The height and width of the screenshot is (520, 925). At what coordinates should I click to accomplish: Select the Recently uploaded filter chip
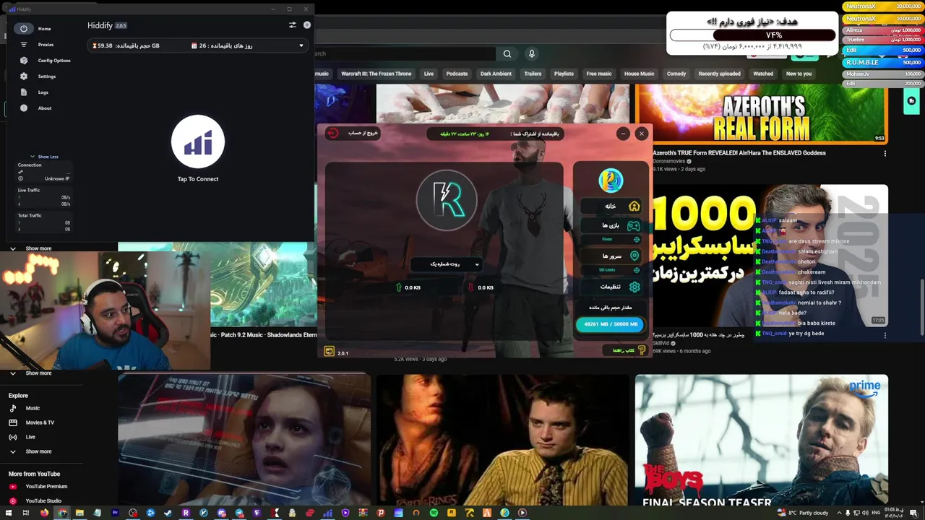point(719,74)
